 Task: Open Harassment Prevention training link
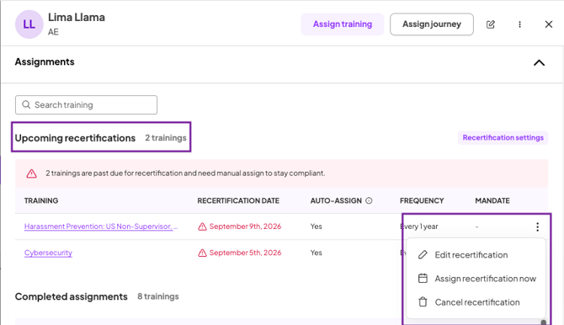click(101, 226)
